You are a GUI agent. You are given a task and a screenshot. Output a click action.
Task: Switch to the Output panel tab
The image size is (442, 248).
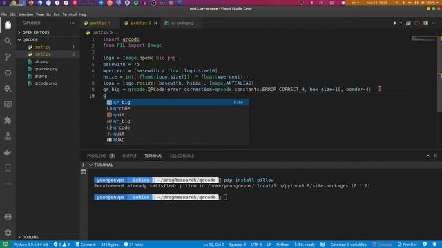point(129,156)
